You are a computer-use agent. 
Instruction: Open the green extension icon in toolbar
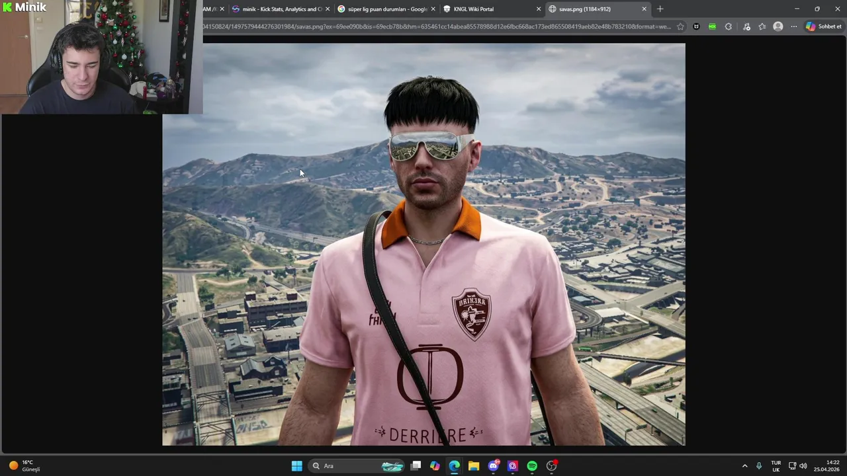[x=712, y=26]
